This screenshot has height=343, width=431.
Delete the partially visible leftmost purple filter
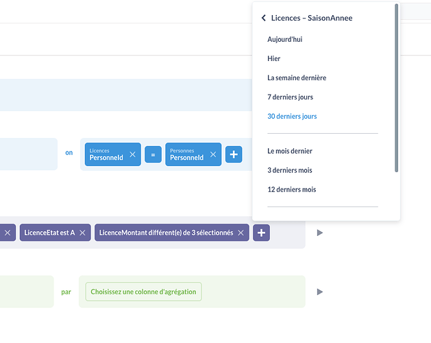8,233
